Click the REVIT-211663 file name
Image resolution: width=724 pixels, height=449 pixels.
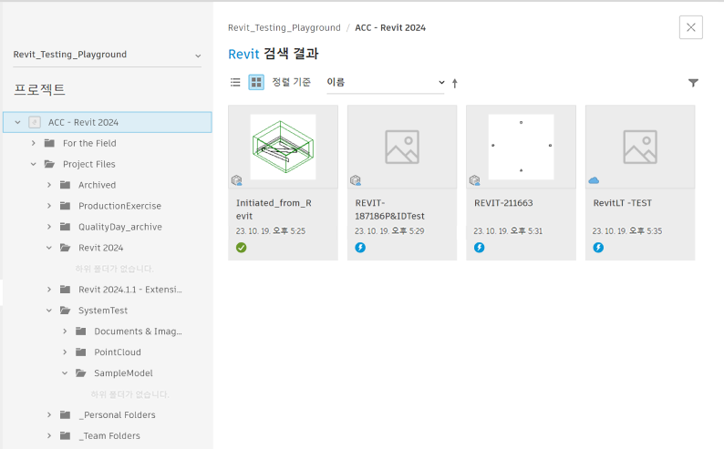pos(503,203)
